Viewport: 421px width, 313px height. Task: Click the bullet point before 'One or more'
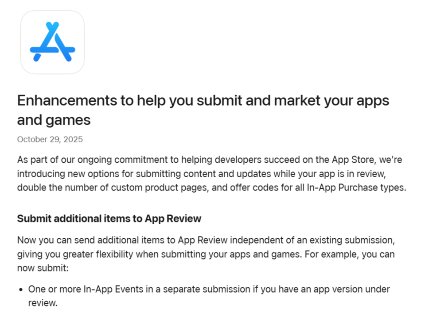pyautogui.click(x=21, y=290)
